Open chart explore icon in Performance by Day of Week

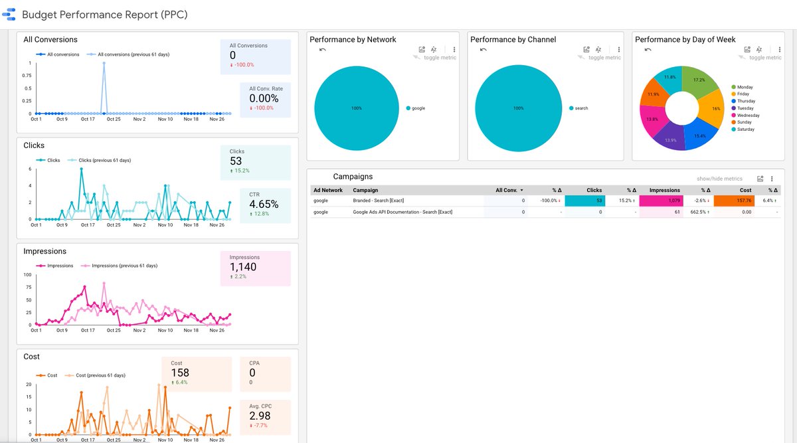pos(747,49)
